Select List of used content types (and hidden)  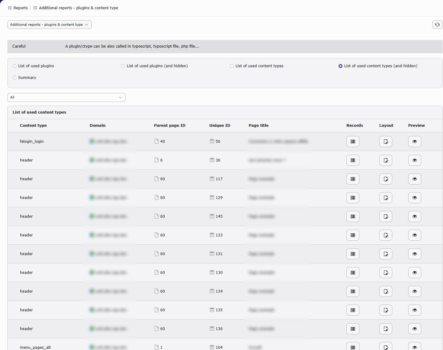pyautogui.click(x=341, y=66)
